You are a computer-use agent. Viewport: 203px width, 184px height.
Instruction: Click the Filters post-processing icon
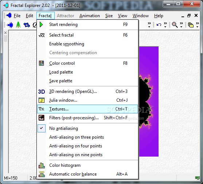(x=42, y=118)
